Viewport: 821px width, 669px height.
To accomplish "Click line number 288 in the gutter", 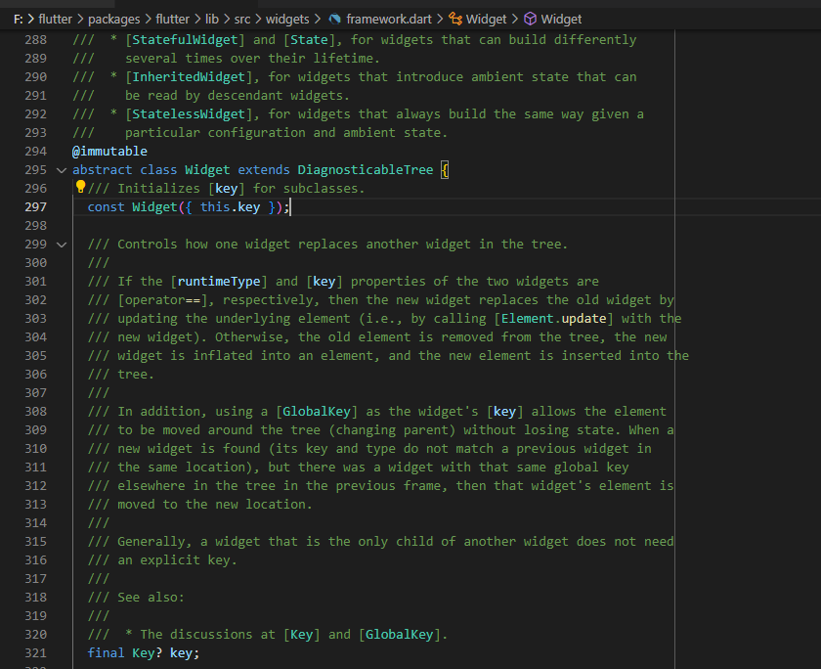I will (x=35, y=40).
